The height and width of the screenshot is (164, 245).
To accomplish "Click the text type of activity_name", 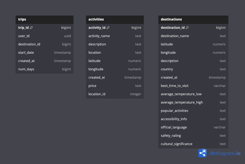I will (138, 36).
